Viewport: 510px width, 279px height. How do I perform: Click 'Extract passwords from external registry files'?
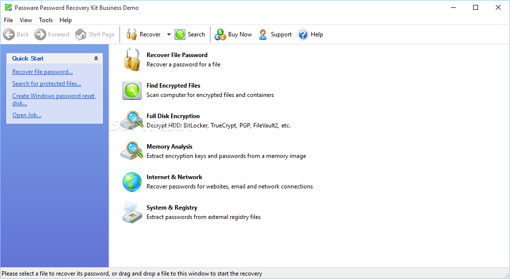(204, 217)
